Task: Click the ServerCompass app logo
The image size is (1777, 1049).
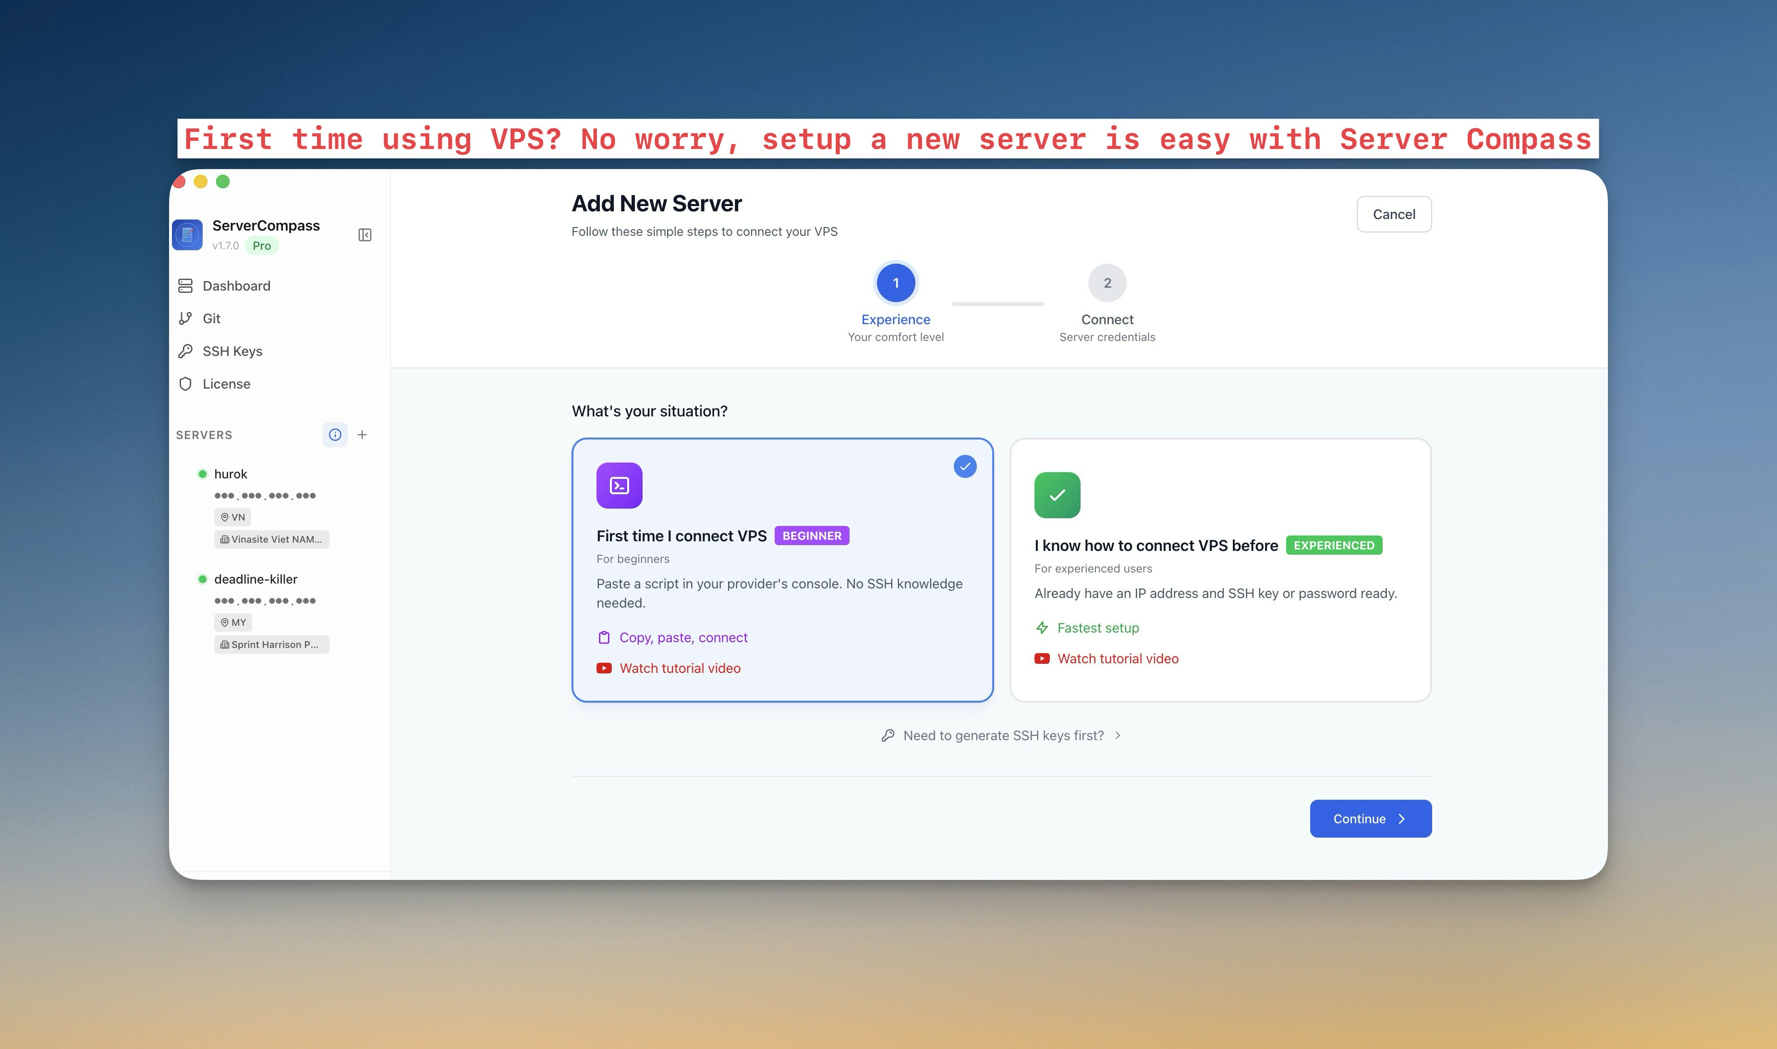Action: (x=187, y=234)
